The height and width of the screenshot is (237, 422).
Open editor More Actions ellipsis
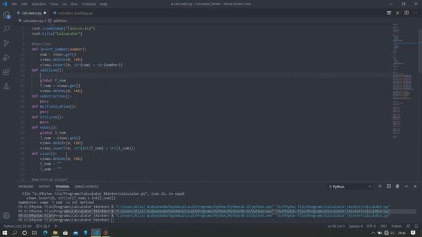(415, 13)
